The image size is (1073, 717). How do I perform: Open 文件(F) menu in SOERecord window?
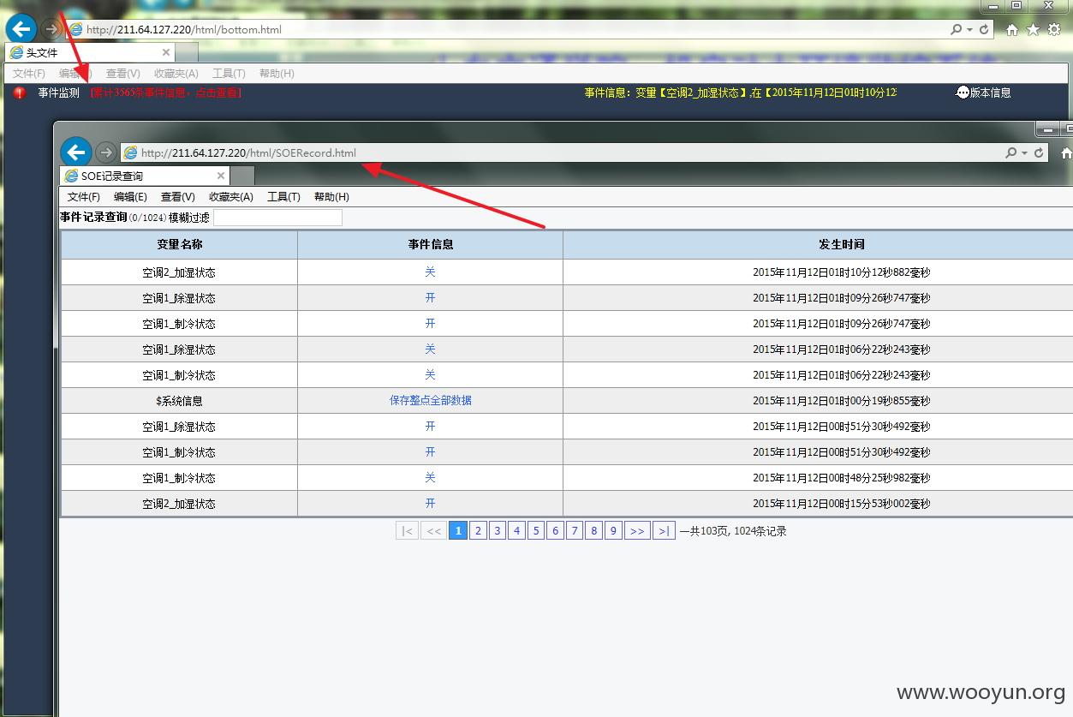[x=84, y=197]
